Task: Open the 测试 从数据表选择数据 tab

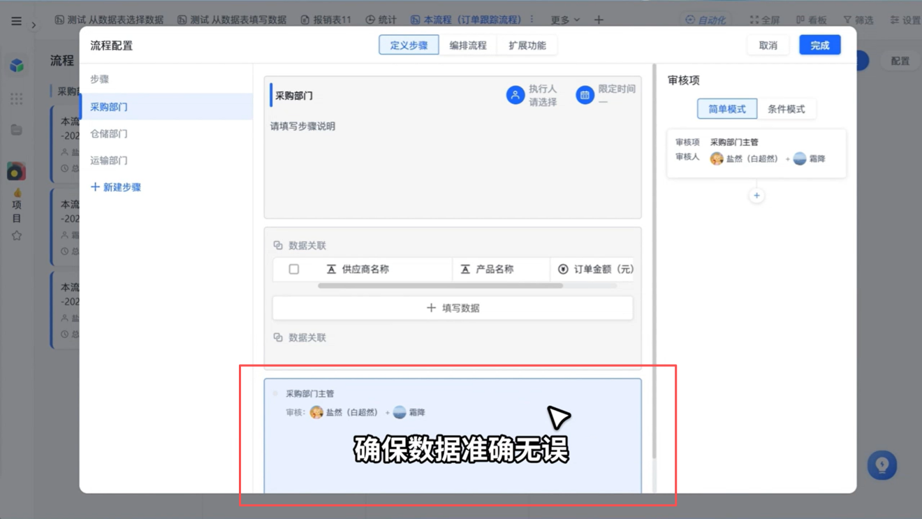Action: [109, 20]
